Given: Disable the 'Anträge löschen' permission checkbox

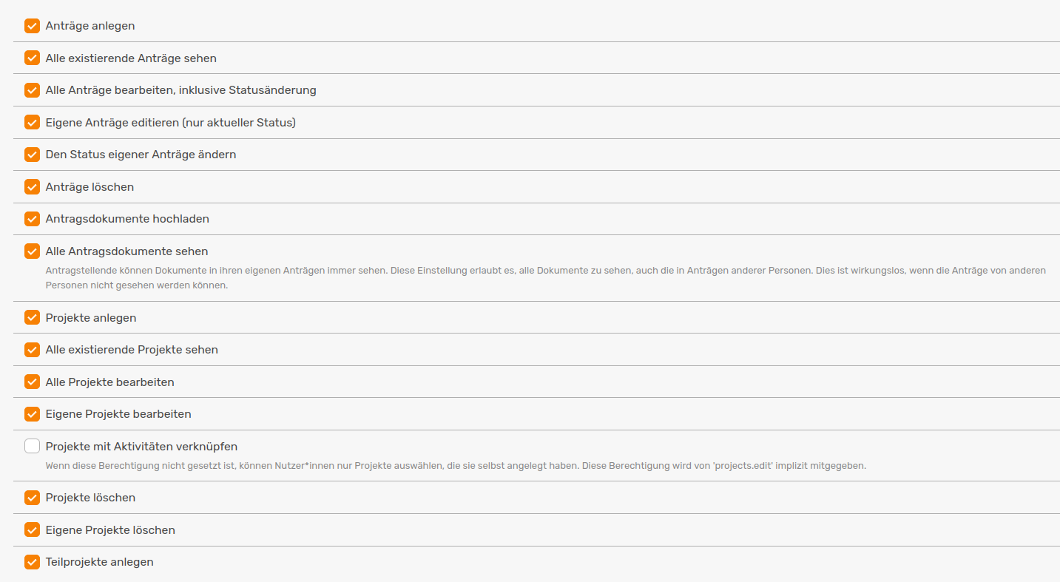Looking at the screenshot, I should click(x=32, y=187).
